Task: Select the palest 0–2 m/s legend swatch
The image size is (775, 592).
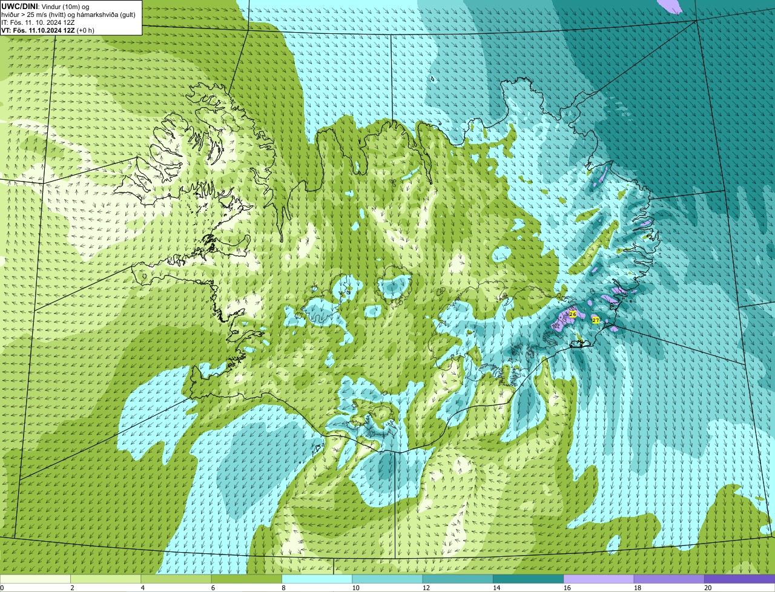Action: [x=35, y=579]
